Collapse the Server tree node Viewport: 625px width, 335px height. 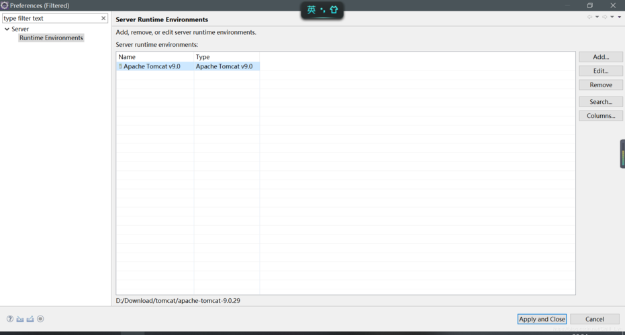pyautogui.click(x=7, y=29)
